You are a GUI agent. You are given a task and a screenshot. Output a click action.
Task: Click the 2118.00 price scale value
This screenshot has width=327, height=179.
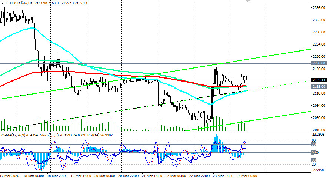[x=319, y=93]
